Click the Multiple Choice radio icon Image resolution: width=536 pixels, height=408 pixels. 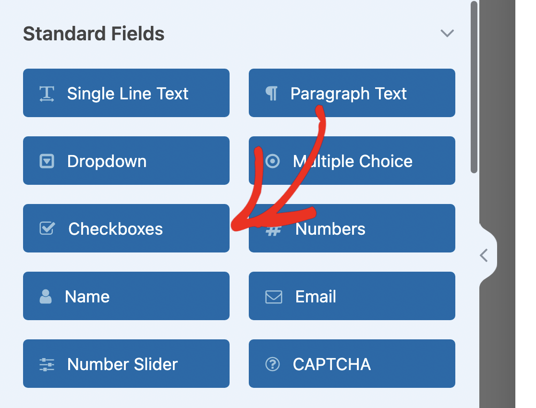272,161
